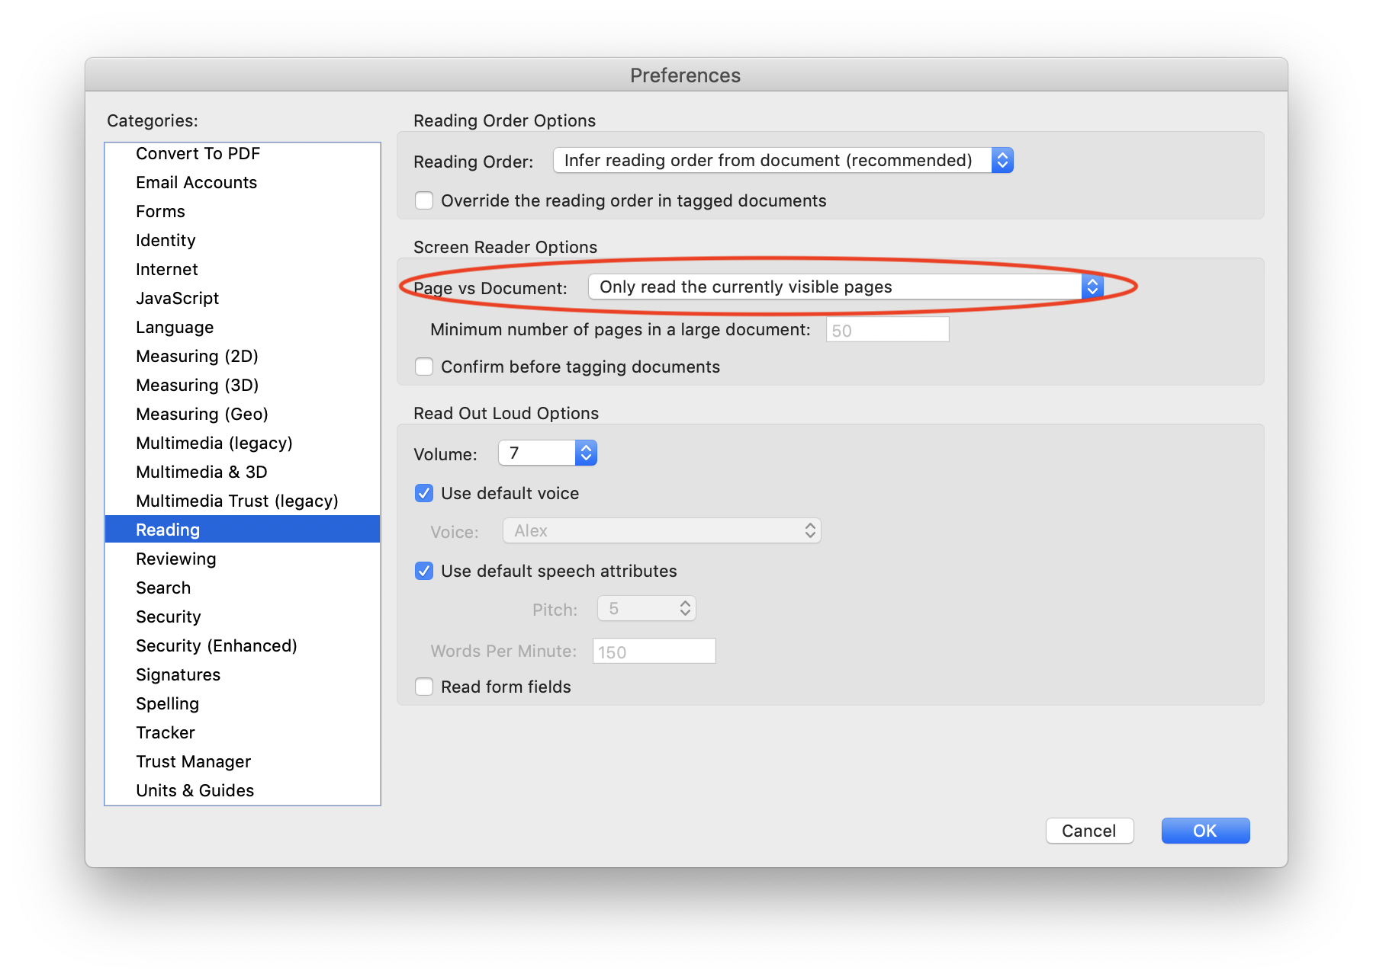Viewport: 1373px width, 980px height.
Task: Open the Reading Order dropdown
Action: pos(782,161)
